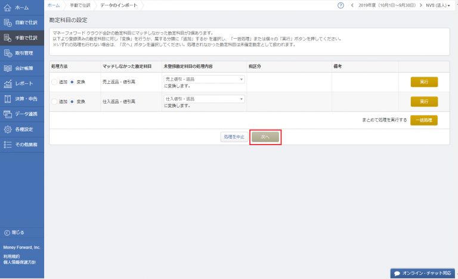Open the データ連携 sidebar icon
458x279 pixels.
[x=8, y=114]
